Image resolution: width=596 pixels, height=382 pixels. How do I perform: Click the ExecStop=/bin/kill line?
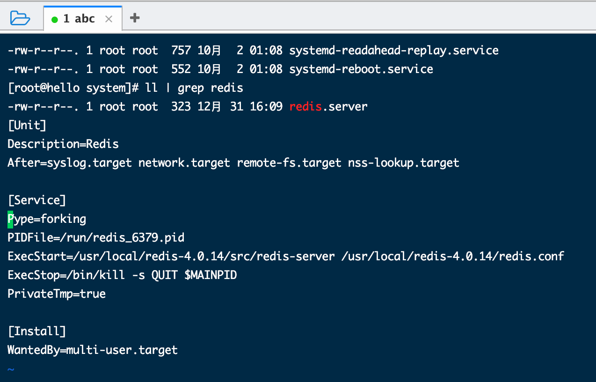pos(122,275)
